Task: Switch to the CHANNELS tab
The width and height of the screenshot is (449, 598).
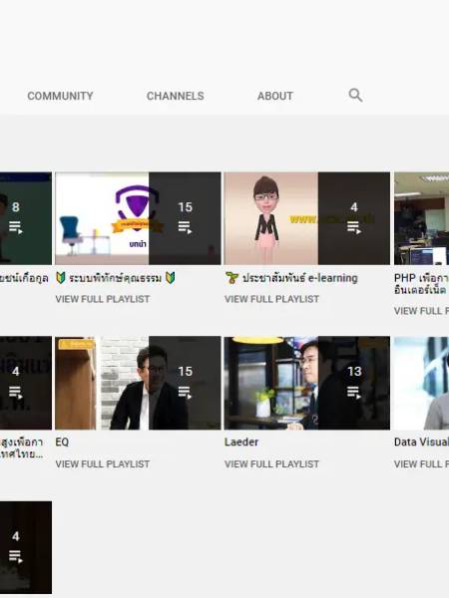Action: pos(176,96)
